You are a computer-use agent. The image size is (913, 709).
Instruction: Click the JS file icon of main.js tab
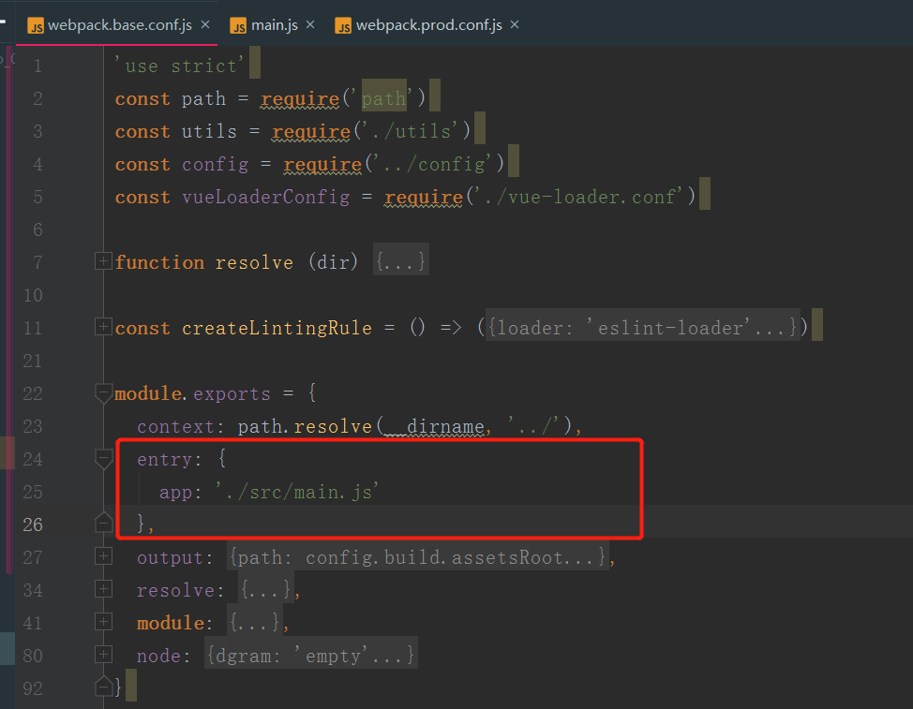coord(239,25)
